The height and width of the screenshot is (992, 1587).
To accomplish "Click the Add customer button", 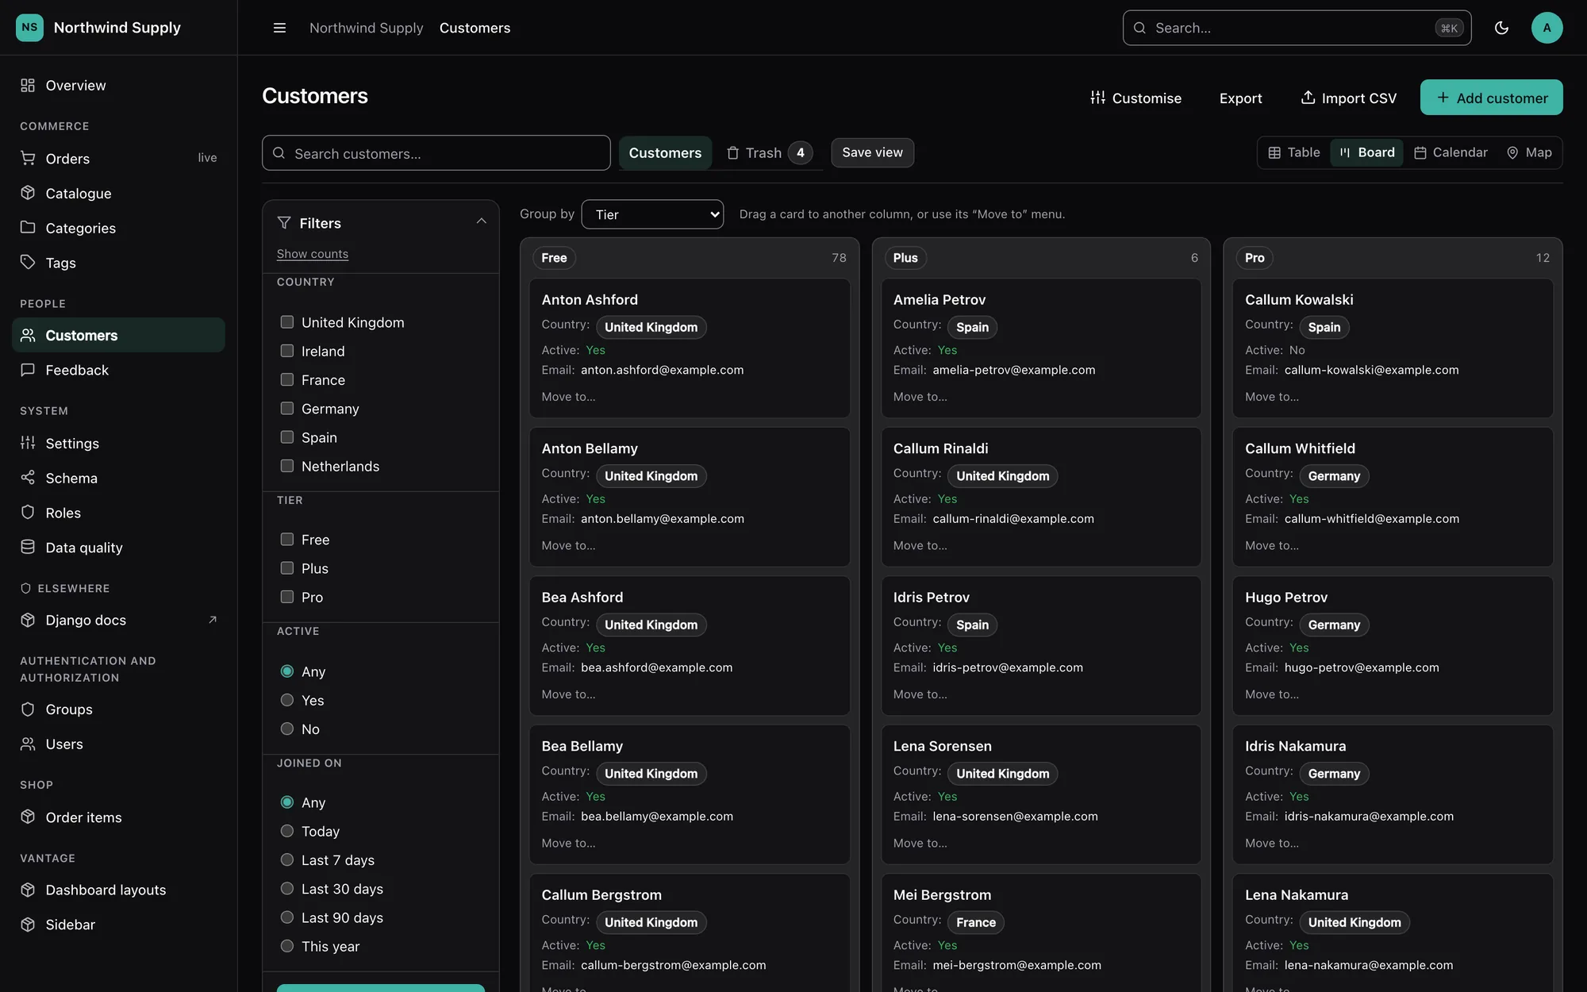I will (1491, 98).
